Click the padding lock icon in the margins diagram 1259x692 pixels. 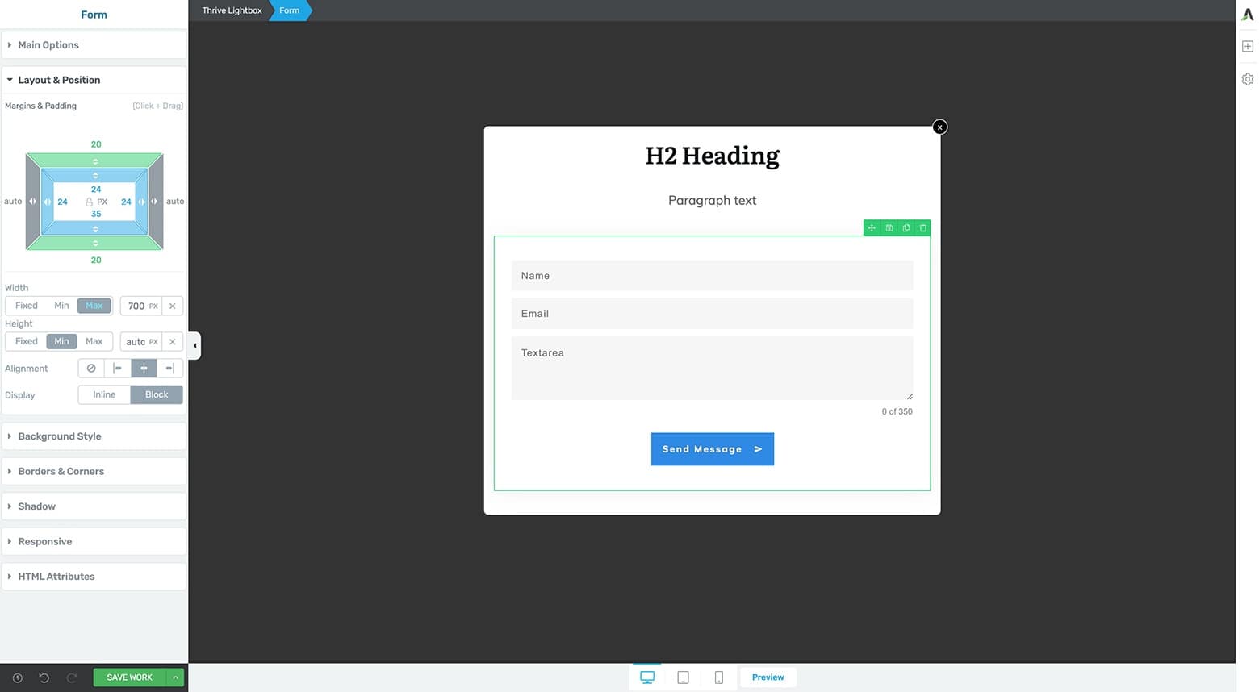click(89, 201)
